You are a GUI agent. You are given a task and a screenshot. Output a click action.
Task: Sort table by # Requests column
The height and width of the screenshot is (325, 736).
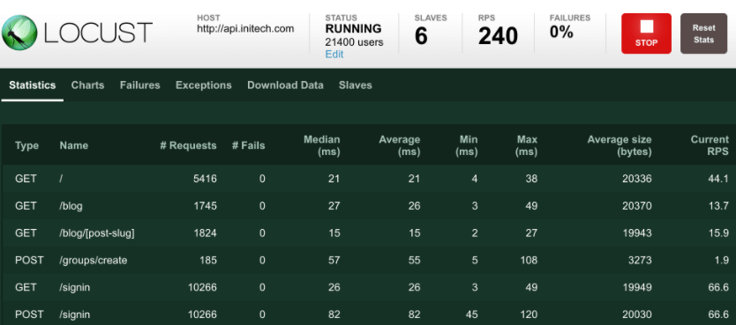(188, 145)
